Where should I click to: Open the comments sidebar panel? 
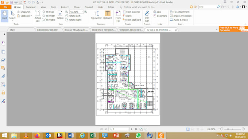click(3, 68)
